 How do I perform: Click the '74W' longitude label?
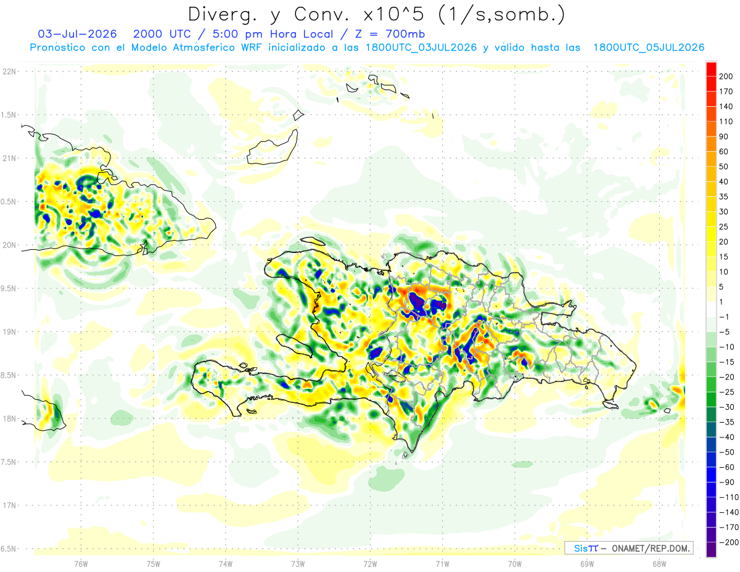pos(226,563)
